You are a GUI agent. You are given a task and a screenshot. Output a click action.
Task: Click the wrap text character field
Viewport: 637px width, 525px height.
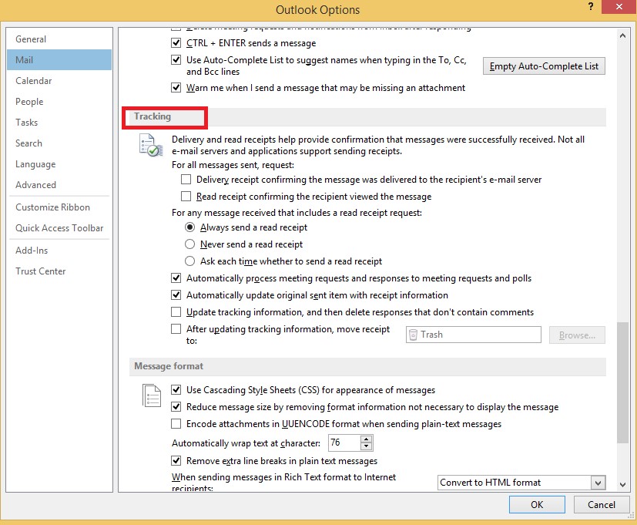click(344, 443)
